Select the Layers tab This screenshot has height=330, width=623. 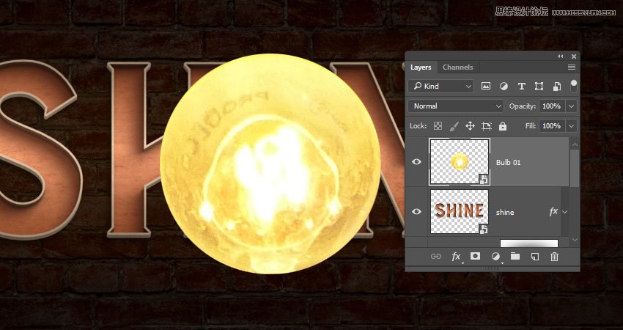(421, 67)
